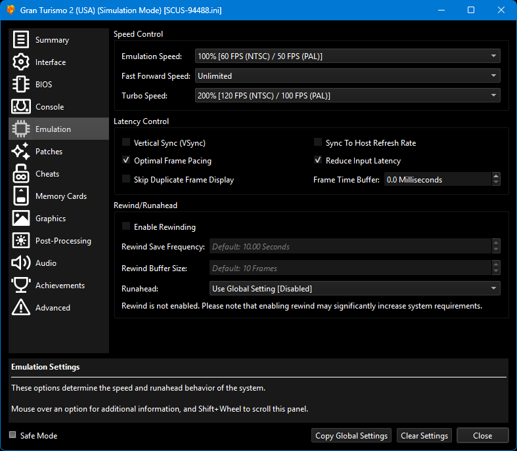Image resolution: width=517 pixels, height=451 pixels.
Task: Expand the Turbo Speed dropdown
Action: click(348, 96)
